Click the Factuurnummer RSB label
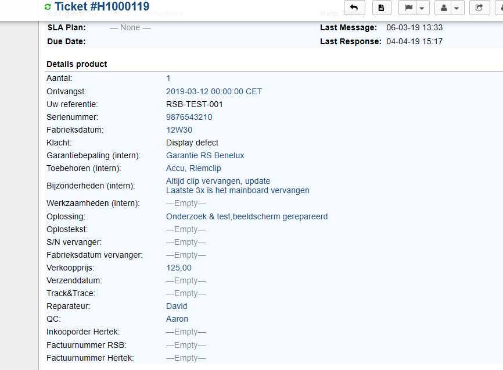The height and width of the screenshot is (370, 503). pos(87,345)
